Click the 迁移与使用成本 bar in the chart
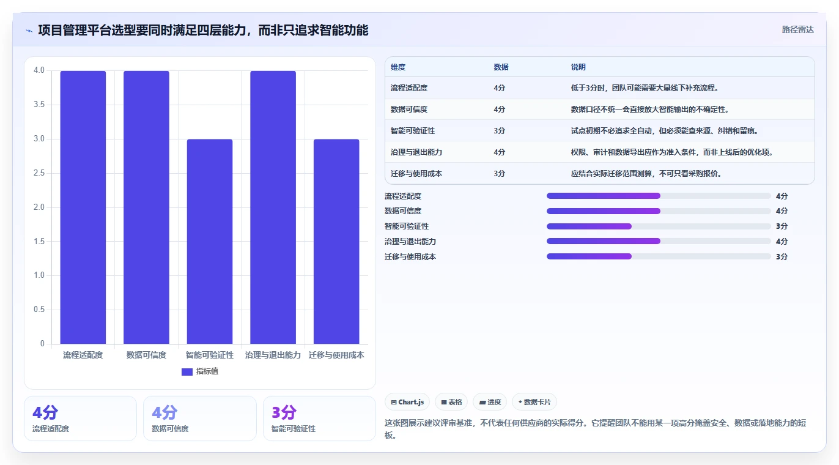This screenshot has height=465, width=839. pyautogui.click(x=336, y=242)
